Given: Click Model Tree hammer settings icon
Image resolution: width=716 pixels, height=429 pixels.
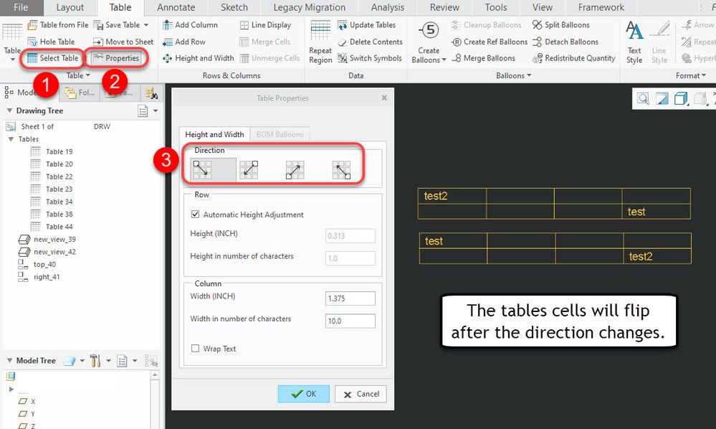Looking at the screenshot, I should [95, 361].
